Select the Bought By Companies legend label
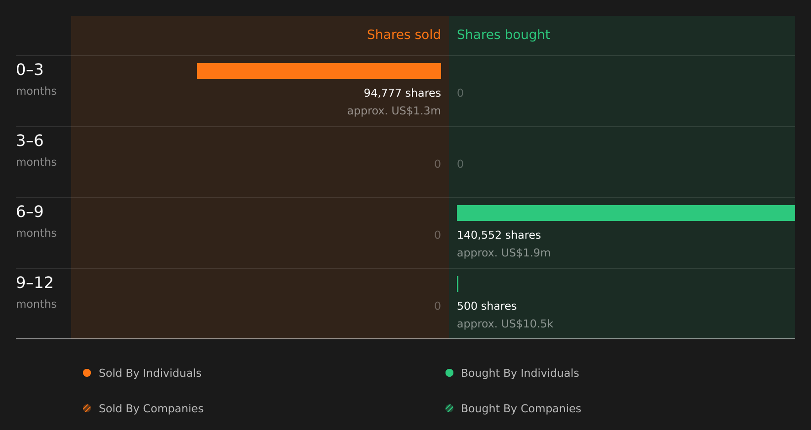Image resolution: width=811 pixels, height=430 pixels. [x=521, y=409]
